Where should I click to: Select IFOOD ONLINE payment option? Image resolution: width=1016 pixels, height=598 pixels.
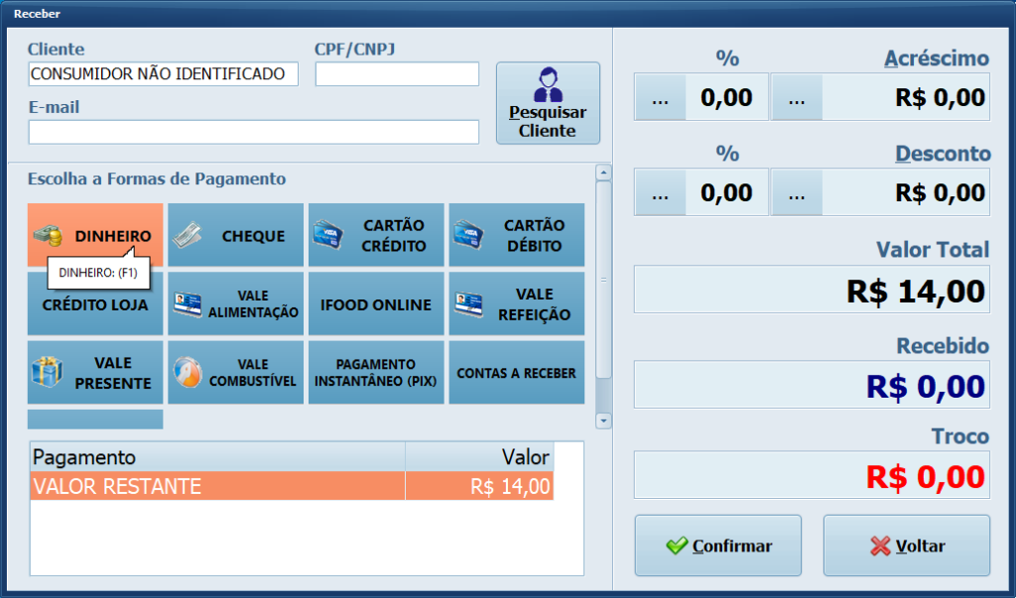tap(376, 304)
